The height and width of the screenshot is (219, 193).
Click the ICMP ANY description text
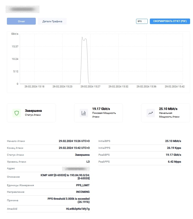click(65, 177)
